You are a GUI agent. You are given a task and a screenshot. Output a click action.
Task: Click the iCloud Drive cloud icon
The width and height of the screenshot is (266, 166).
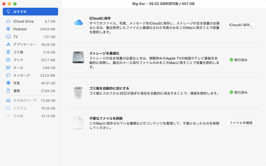8,21
